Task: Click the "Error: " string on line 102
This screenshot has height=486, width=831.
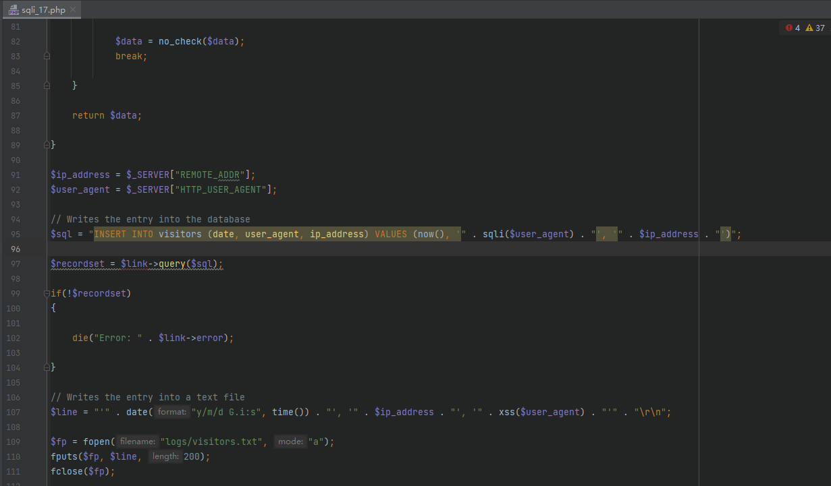Action: (x=118, y=338)
